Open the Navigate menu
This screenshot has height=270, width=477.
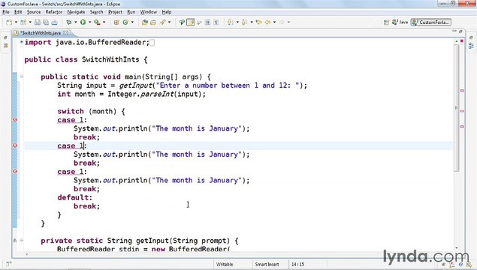click(76, 12)
